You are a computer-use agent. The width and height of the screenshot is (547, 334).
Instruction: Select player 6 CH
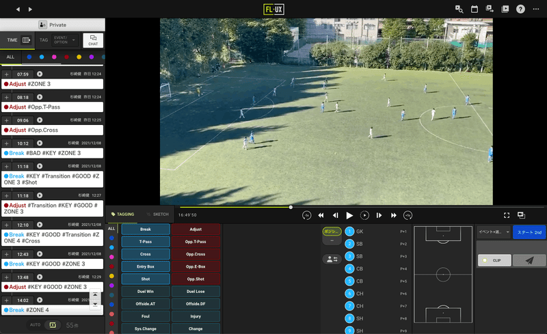[349, 294]
